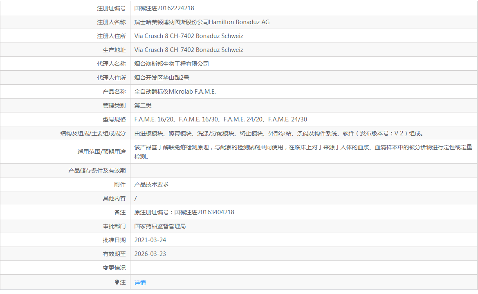Select agent address 烟台开发区华山路2号
Viewport: 478px width, 294px height.
point(162,78)
